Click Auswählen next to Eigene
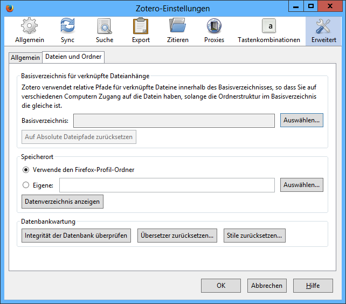The width and height of the screenshot is (346, 304). (x=302, y=185)
